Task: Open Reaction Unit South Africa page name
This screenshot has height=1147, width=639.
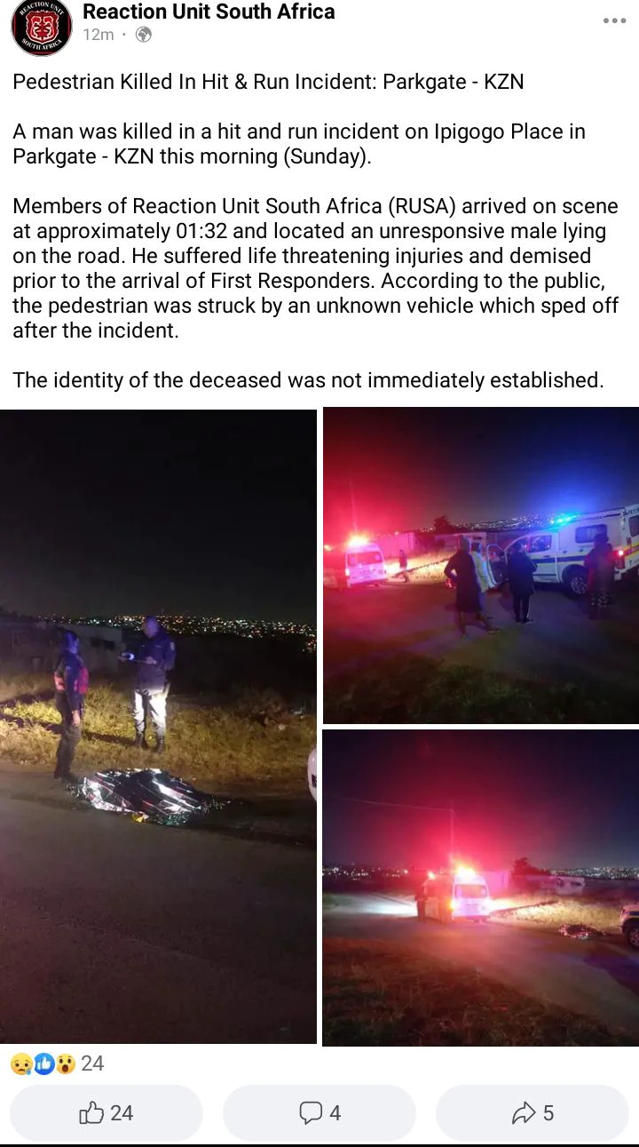Action: tap(209, 12)
